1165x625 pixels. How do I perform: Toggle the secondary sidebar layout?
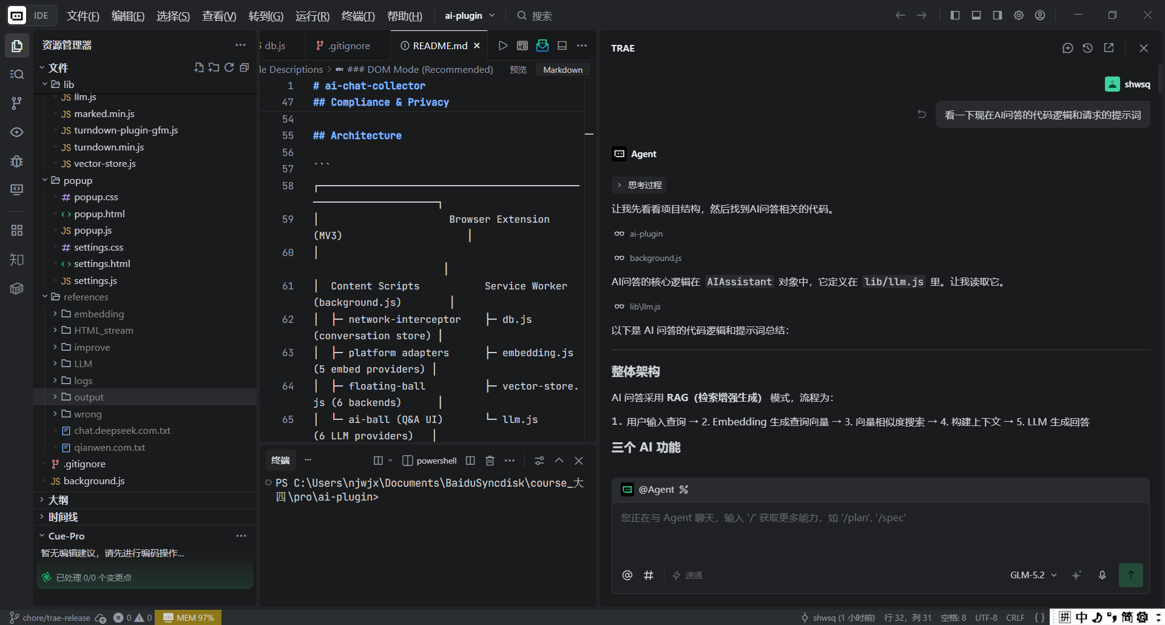pyautogui.click(x=998, y=15)
